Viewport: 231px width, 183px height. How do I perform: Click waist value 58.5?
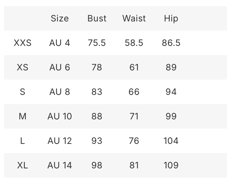coord(134,43)
